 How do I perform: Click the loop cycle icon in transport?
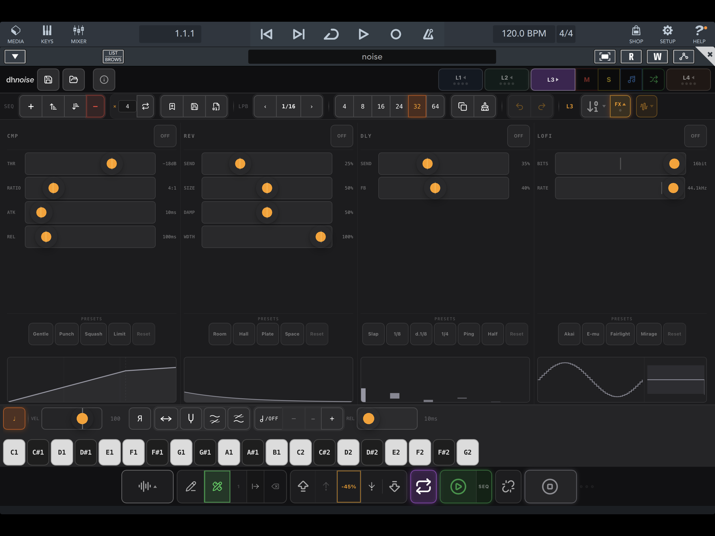(331, 34)
